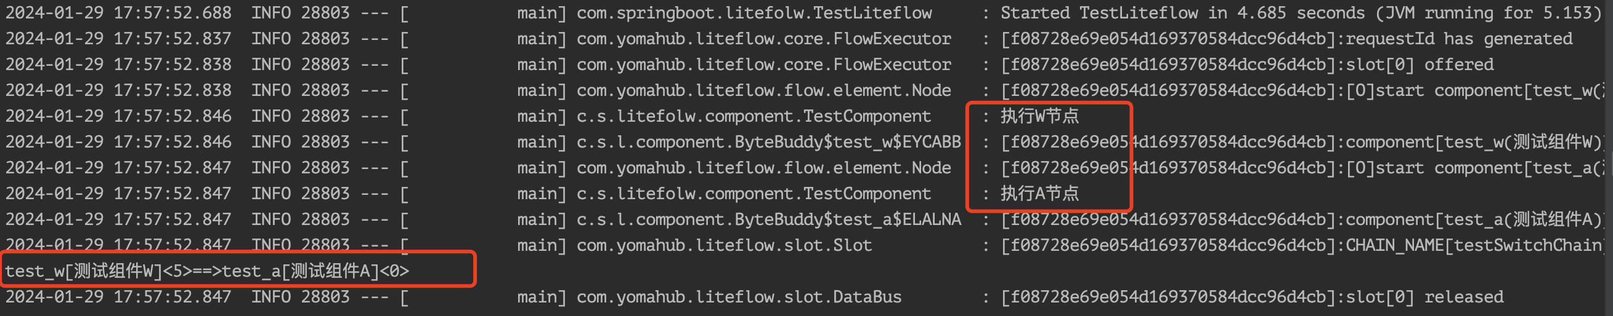Click com.yomahub.liteflow.slot.Slot logger name
The image size is (1613, 316).
[724, 245]
